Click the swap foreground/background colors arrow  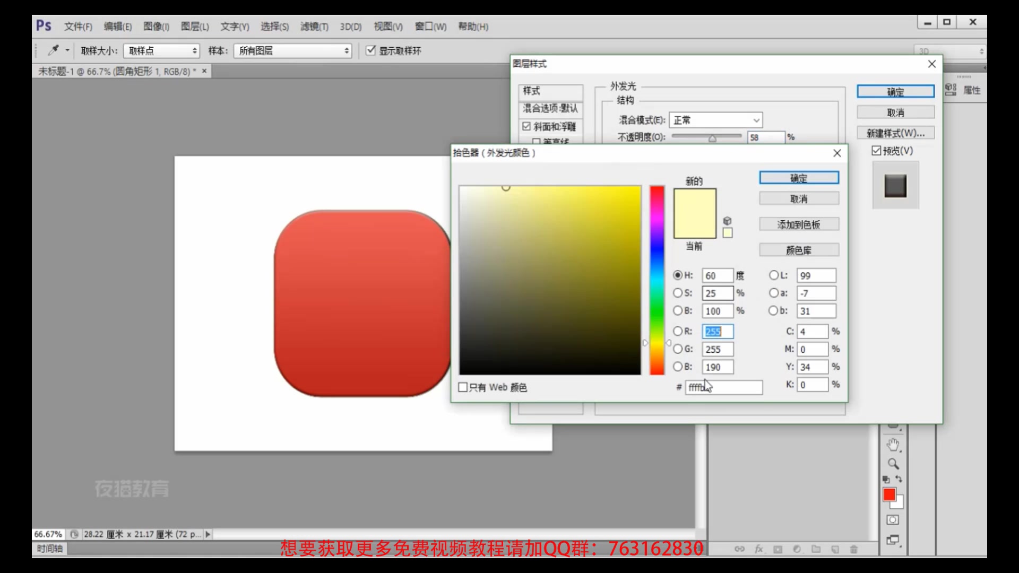(899, 479)
